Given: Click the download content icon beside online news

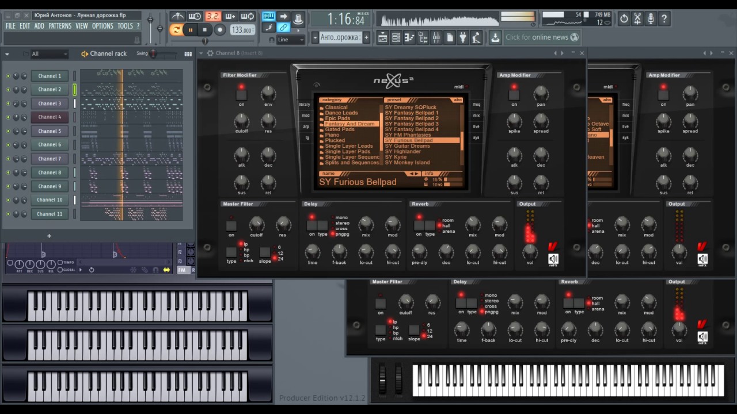Looking at the screenshot, I should click(495, 38).
